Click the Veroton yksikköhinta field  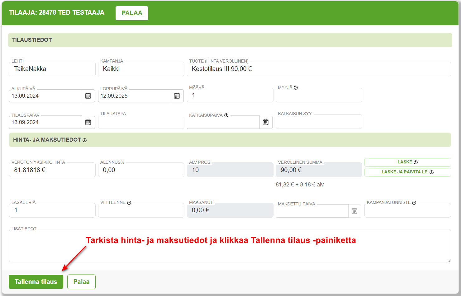(x=52, y=170)
